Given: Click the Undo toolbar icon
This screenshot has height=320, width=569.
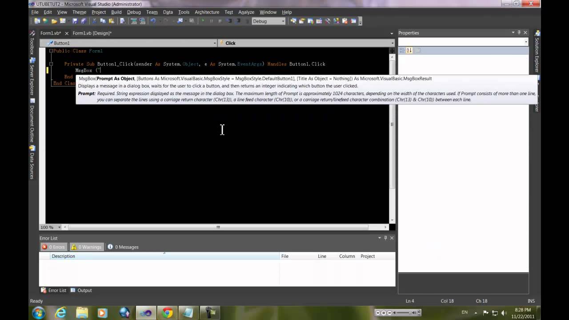Looking at the screenshot, I should [x=153, y=21].
